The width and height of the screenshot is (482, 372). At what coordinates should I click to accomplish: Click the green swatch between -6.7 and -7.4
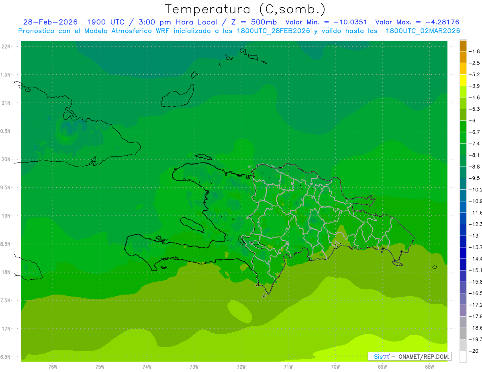click(x=463, y=138)
